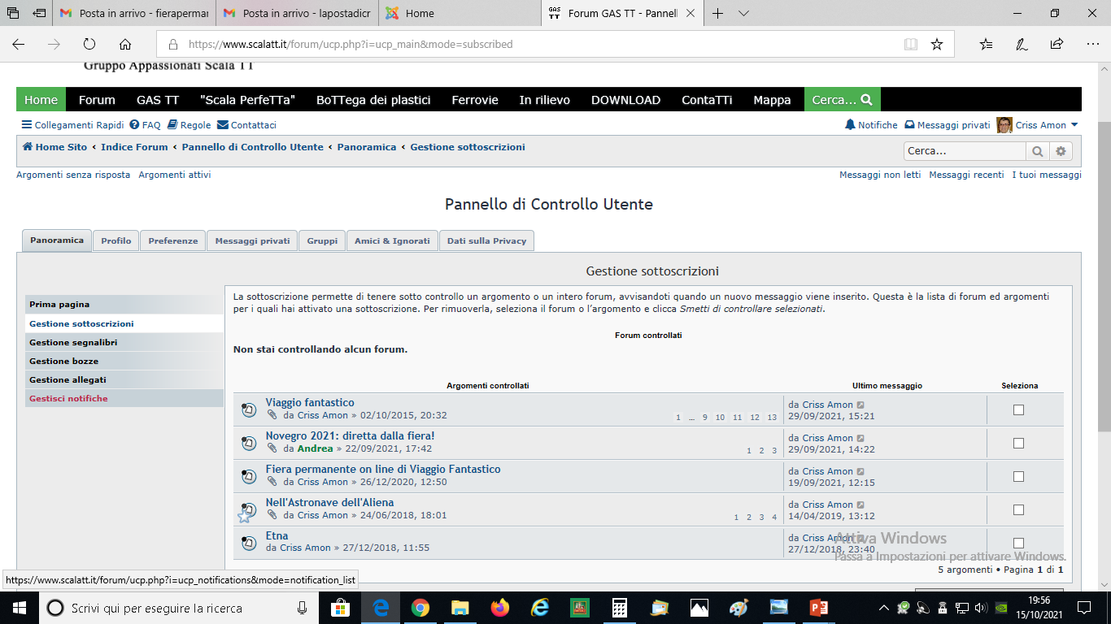Viewport: 1111px width, 624px height.
Task: Open the browser tab list chevron
Action: tap(743, 14)
